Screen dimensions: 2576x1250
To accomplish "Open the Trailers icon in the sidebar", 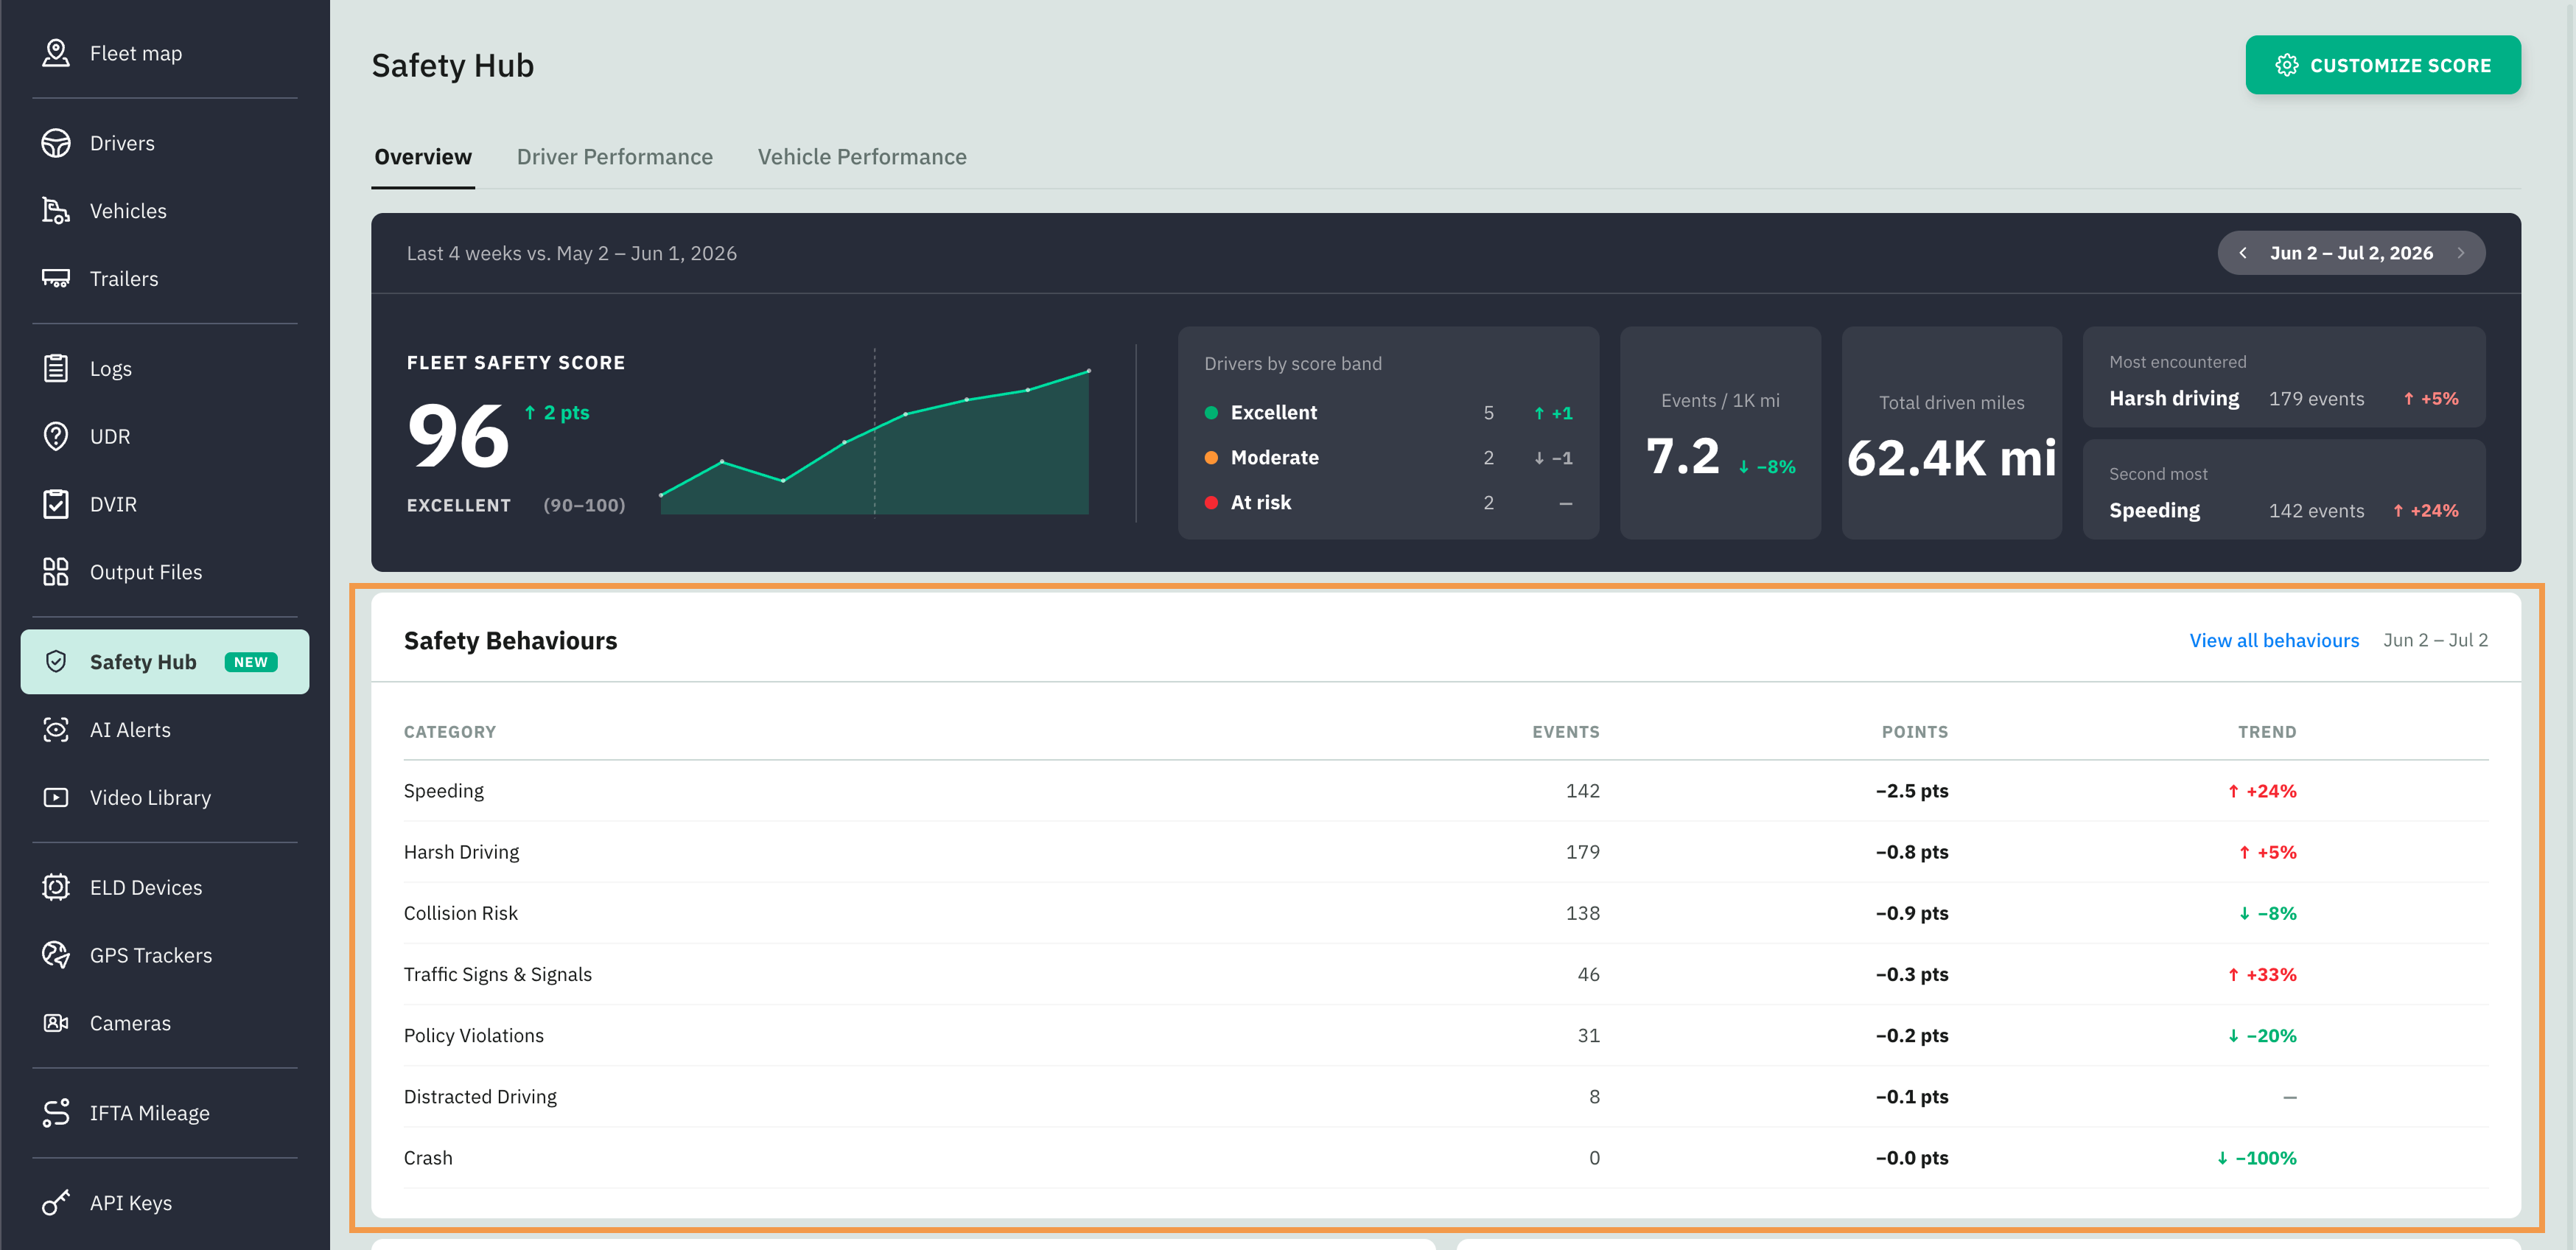I will coord(56,279).
